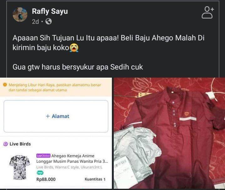Click the Kuantitas 1 quantity label
The width and height of the screenshot is (225, 190).
pyautogui.click(x=95, y=179)
